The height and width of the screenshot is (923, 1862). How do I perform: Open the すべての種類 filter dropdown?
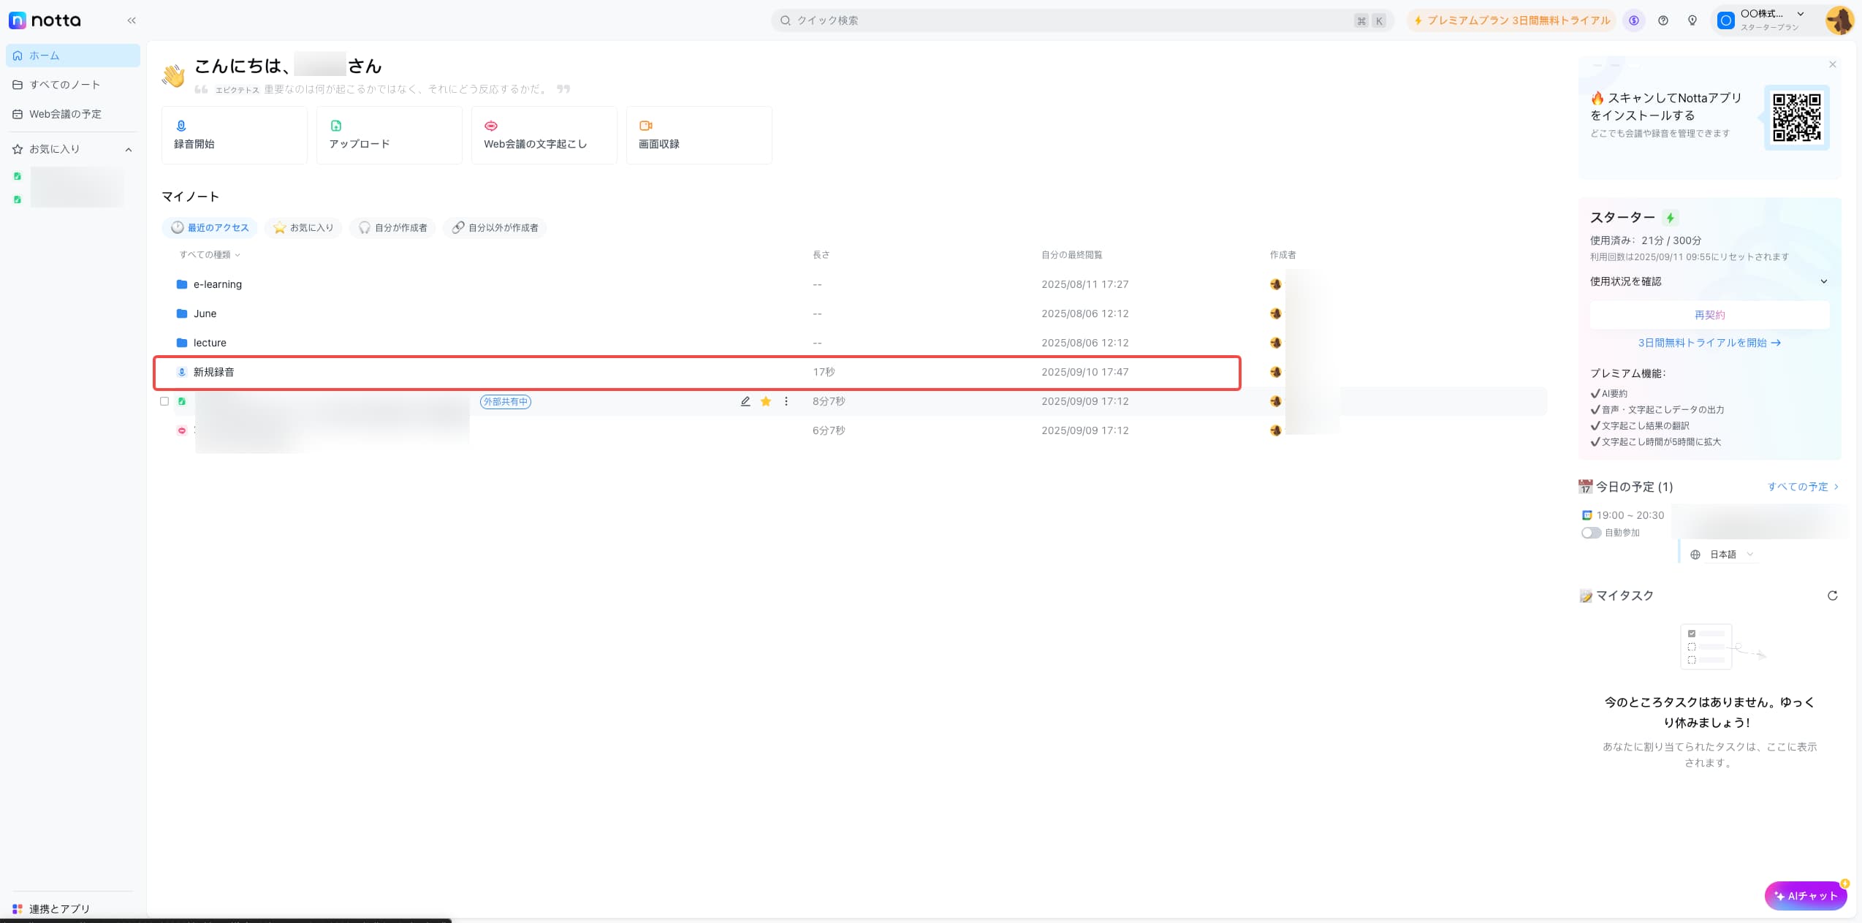point(210,255)
